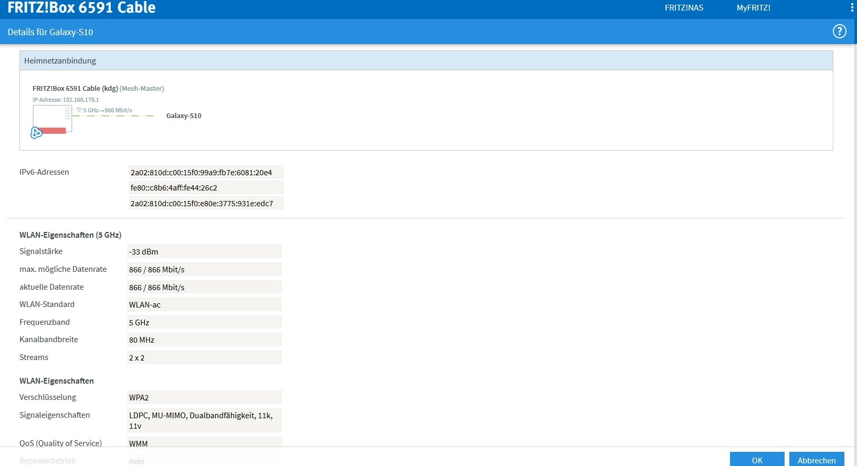This screenshot has height=466, width=857.
Task: Click max. mögliche Datenrate value field
Action: coord(204,269)
